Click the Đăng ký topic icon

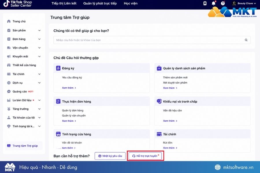tap(58, 68)
